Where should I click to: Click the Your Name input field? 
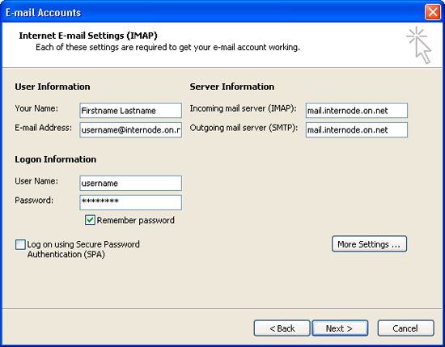coord(130,110)
